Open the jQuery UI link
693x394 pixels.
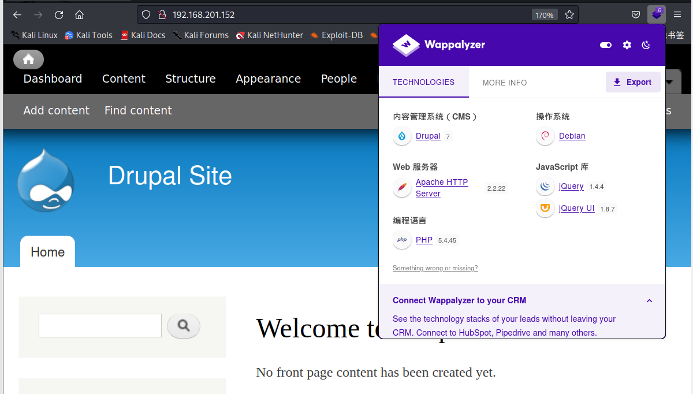coord(577,208)
